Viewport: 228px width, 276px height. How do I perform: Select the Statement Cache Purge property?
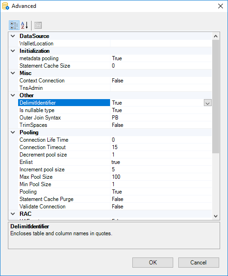click(x=64, y=199)
